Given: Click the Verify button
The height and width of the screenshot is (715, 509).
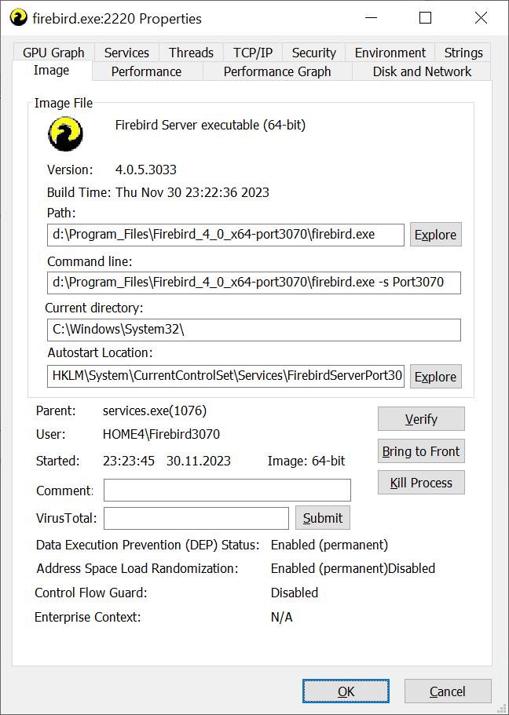Looking at the screenshot, I should (x=421, y=418).
